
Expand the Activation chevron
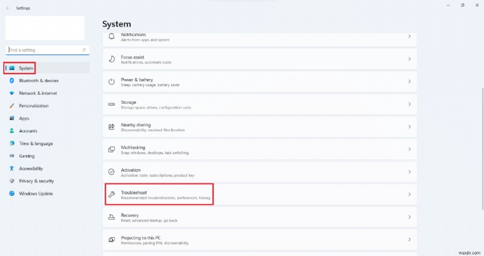[410, 172]
